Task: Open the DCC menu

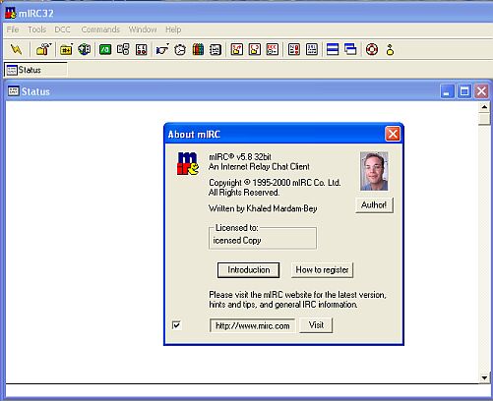Action: [62, 29]
